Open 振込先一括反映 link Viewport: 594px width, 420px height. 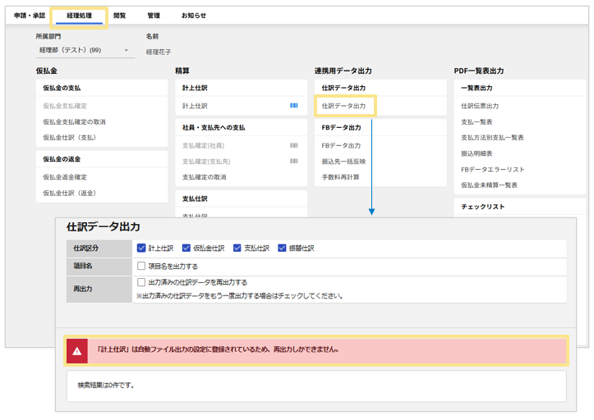[x=343, y=162]
